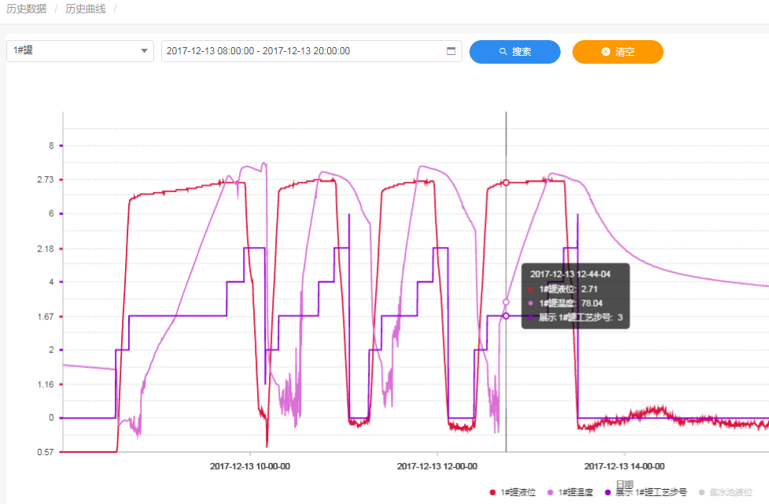Click purple process step marker on cursor line
The height and width of the screenshot is (504, 769).
pyautogui.click(x=506, y=316)
